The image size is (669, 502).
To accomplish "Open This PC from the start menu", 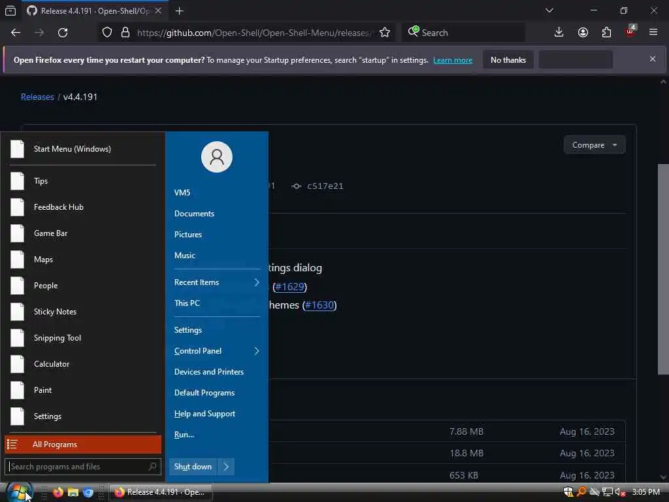I will tap(217, 303).
